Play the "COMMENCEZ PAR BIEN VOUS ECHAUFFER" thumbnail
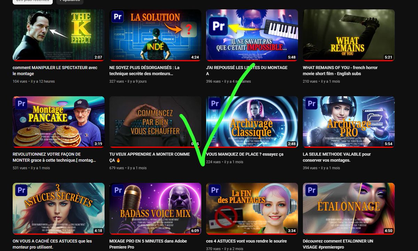Viewport: 418px width, 251px height. (x=155, y=121)
